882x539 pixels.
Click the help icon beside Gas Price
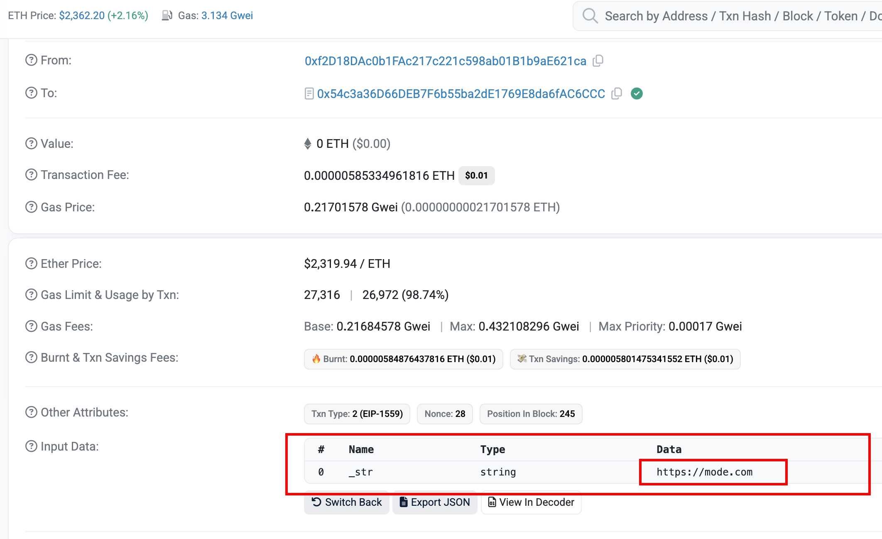click(x=31, y=207)
